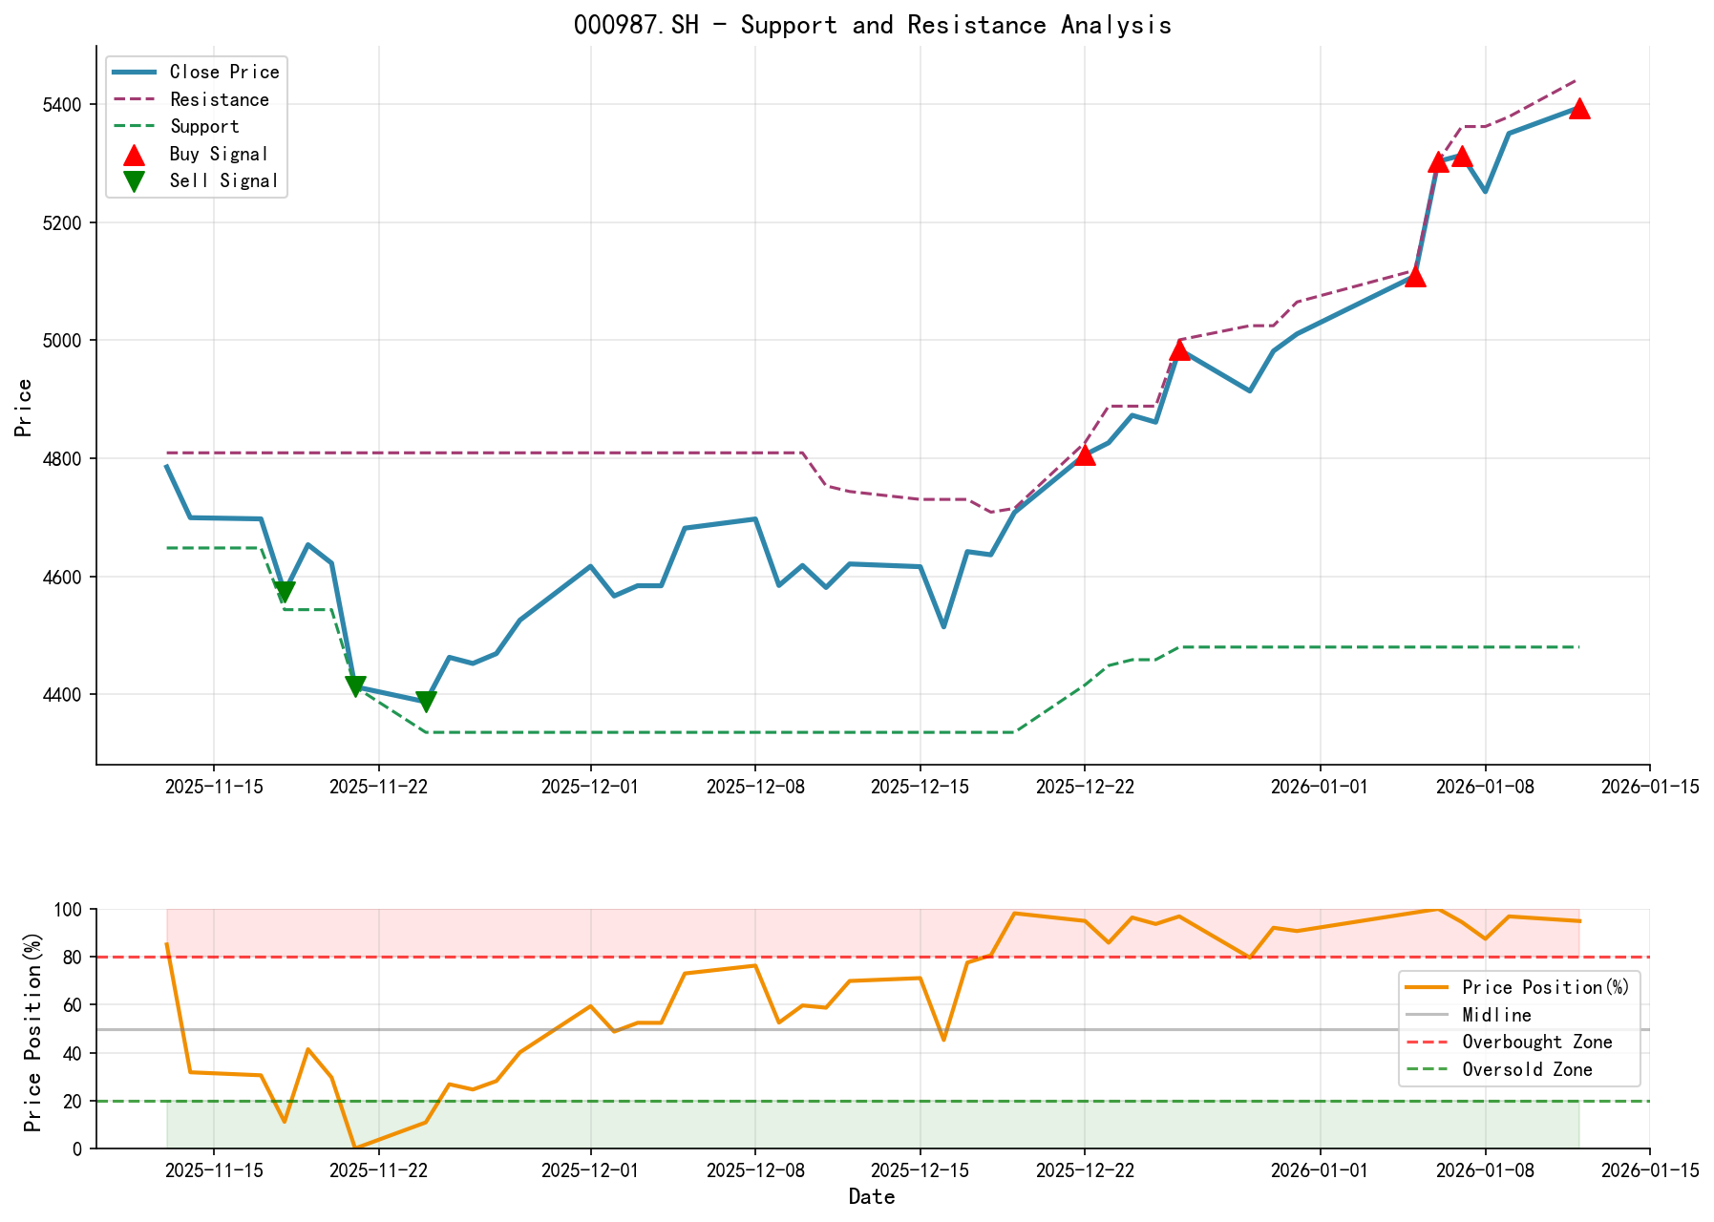The image size is (1714, 1222).
Task: Click the highest Buy Signal marker at the chart top
Action: pos(1579,109)
